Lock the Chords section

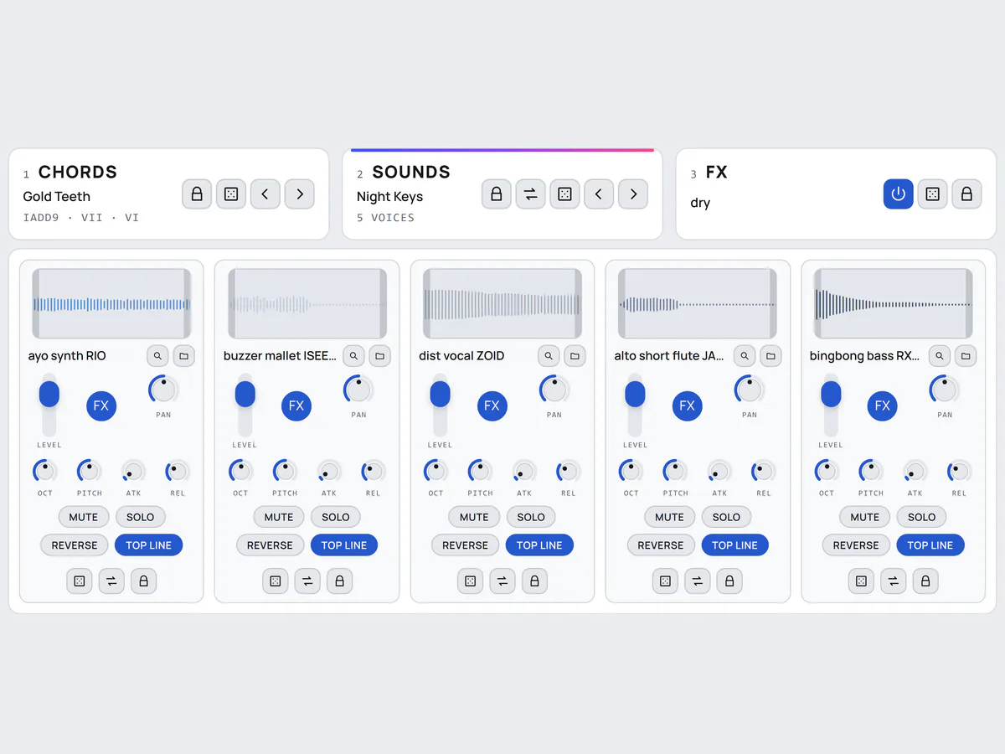(197, 194)
